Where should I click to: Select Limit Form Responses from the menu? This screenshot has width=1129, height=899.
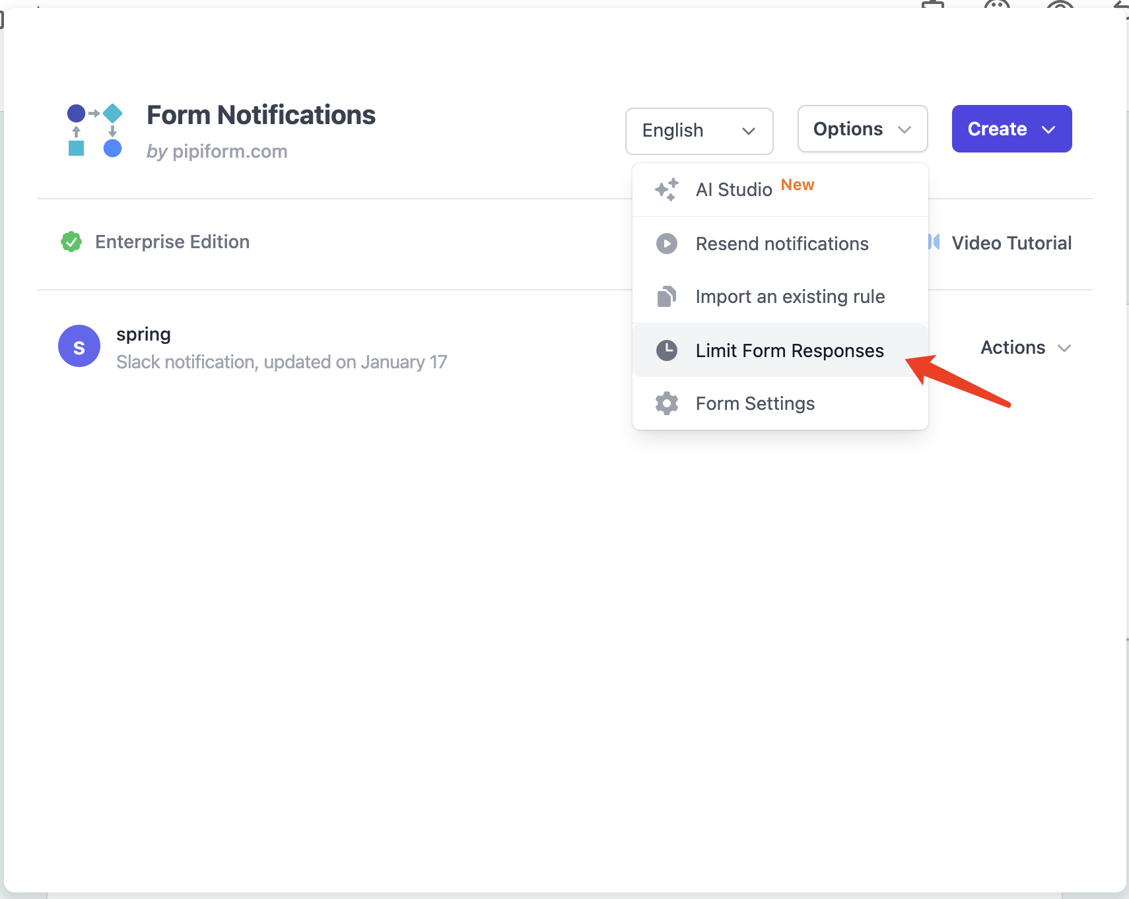pos(790,350)
